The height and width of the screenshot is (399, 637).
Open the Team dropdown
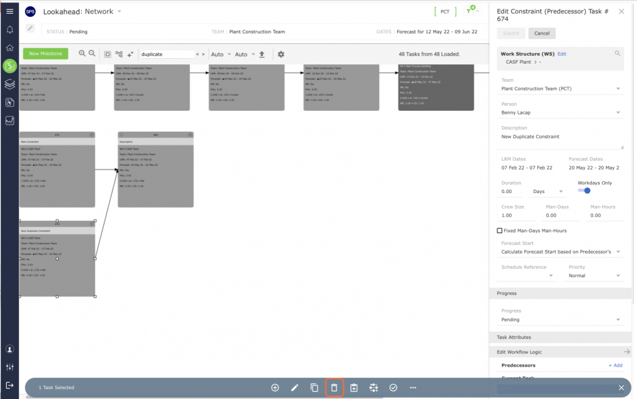(560, 88)
